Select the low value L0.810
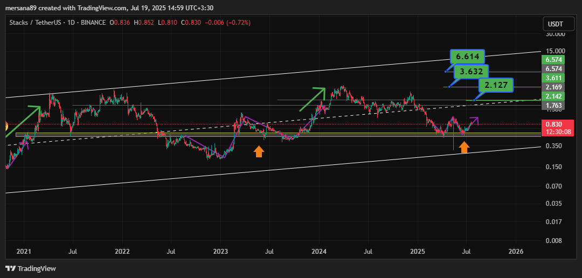This screenshot has width=582, height=278. [167, 23]
